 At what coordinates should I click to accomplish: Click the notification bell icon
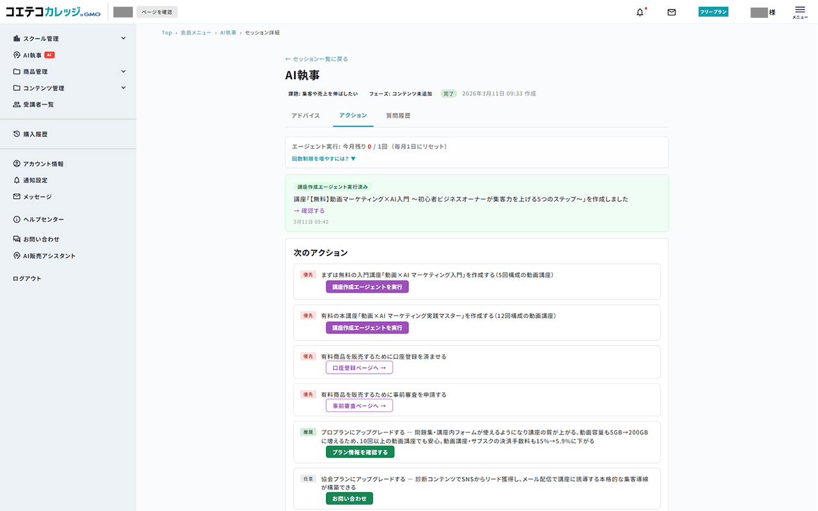pyautogui.click(x=640, y=12)
